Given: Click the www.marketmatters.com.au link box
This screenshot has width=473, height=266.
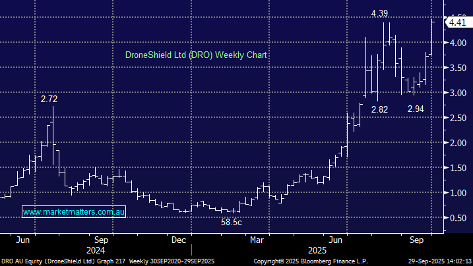Looking at the screenshot, I should (74, 212).
